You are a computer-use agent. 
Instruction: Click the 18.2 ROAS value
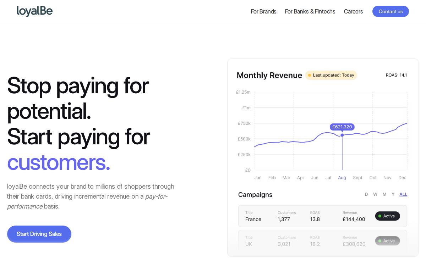315,244
